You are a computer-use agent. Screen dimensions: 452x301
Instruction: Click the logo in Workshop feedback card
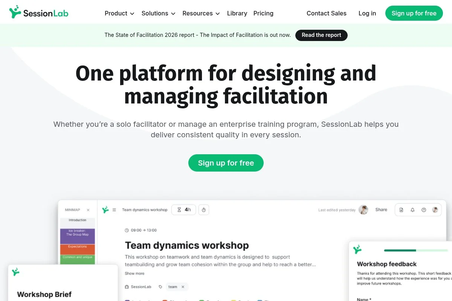(357, 249)
